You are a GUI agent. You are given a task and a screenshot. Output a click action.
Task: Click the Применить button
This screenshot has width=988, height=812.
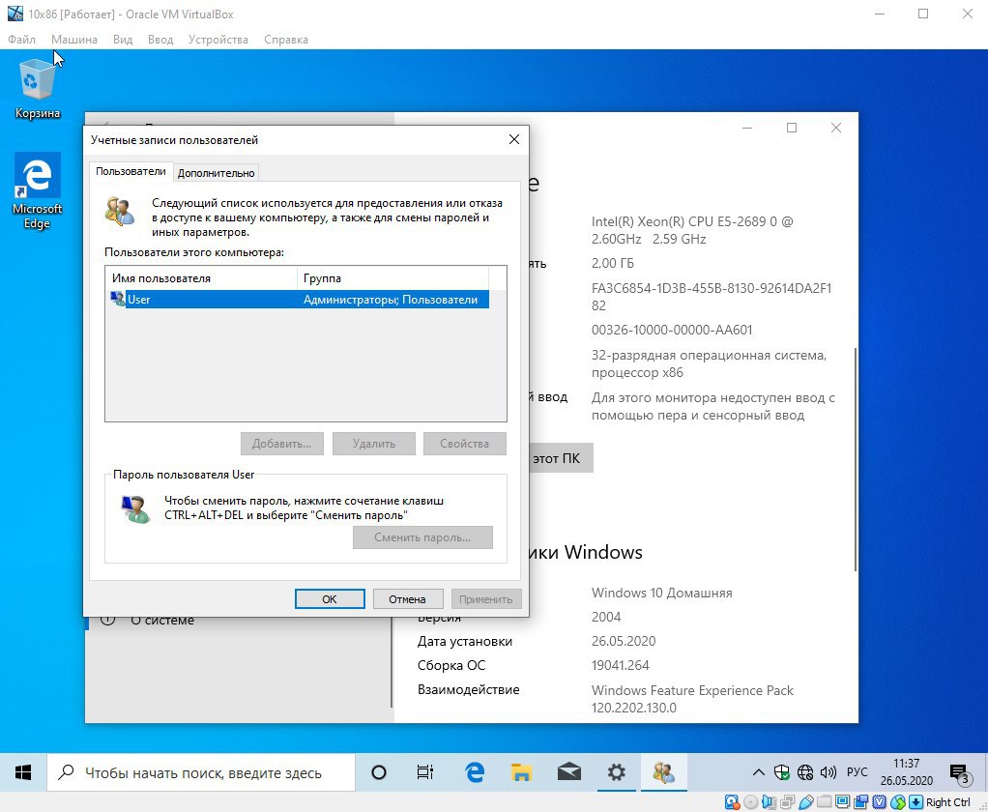tap(486, 599)
